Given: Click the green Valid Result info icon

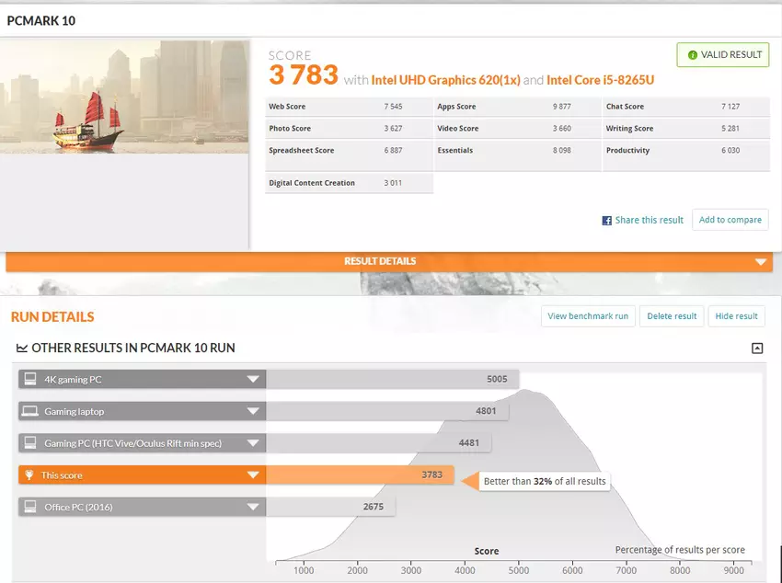Looking at the screenshot, I should click(690, 54).
